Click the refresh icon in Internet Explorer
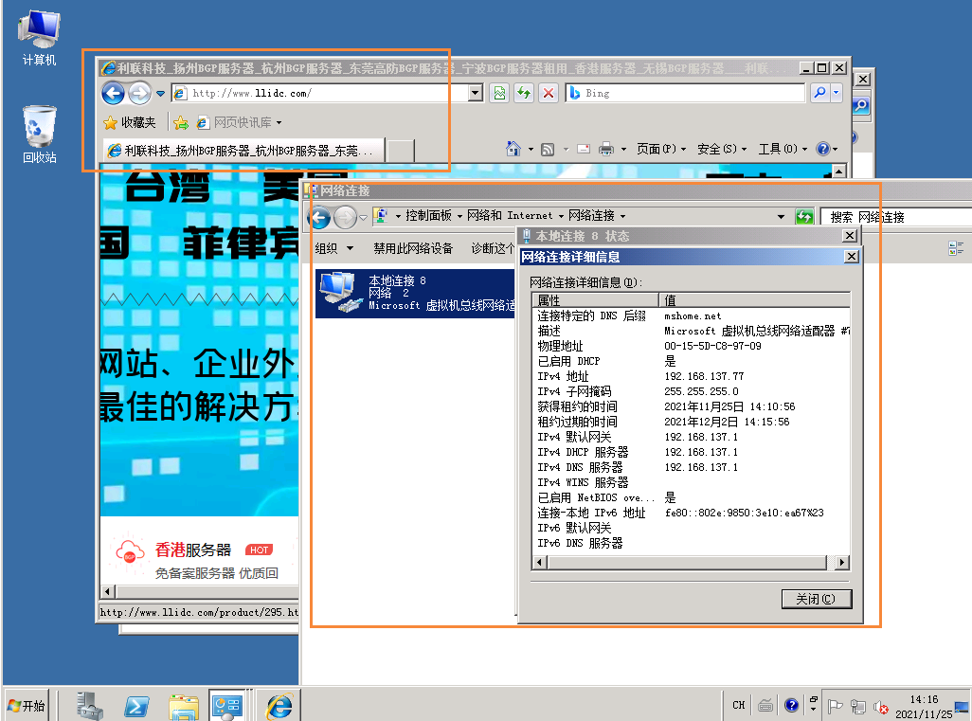The image size is (972, 721). [524, 93]
